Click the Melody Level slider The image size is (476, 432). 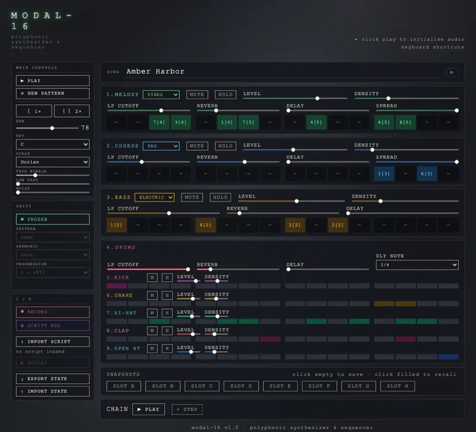pyautogui.click(x=295, y=98)
